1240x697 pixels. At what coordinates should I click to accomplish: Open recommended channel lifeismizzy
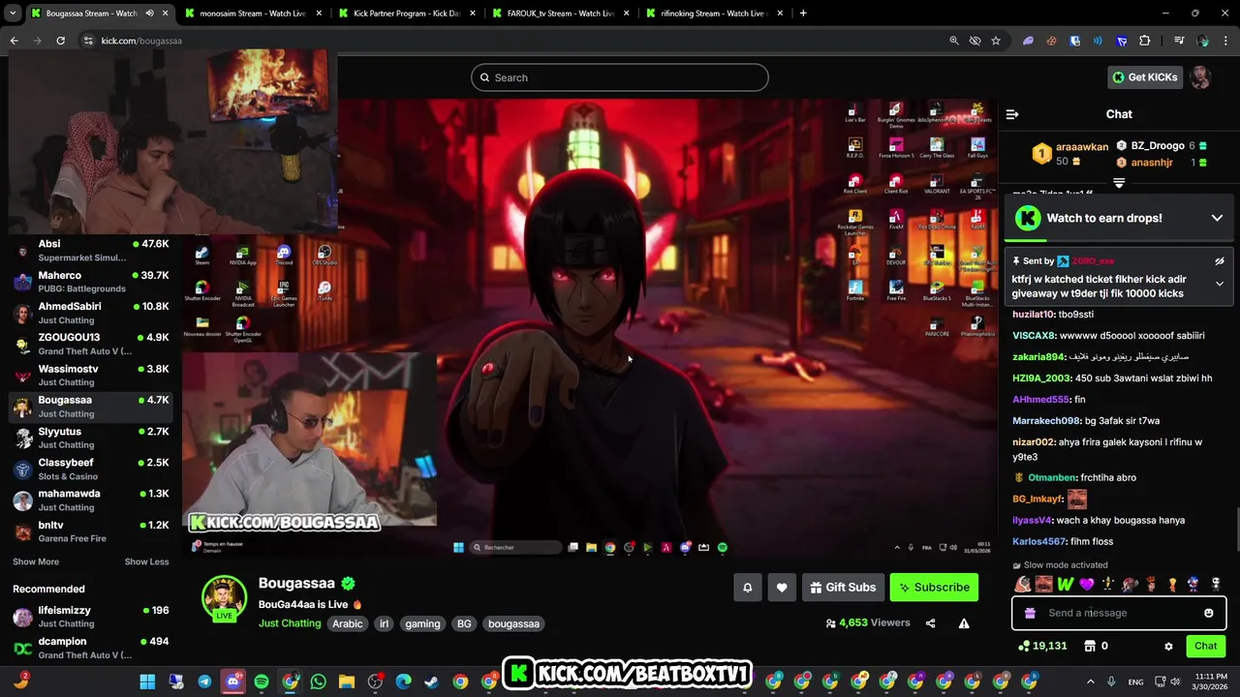pyautogui.click(x=91, y=617)
